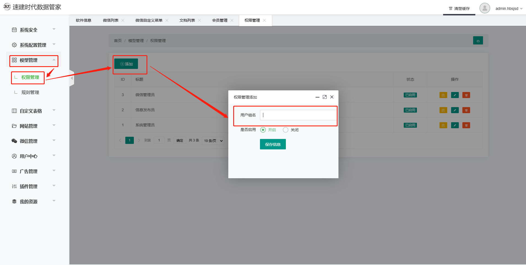
Task: Click the red delete icon for 信息发布员 row
Action: click(x=466, y=110)
